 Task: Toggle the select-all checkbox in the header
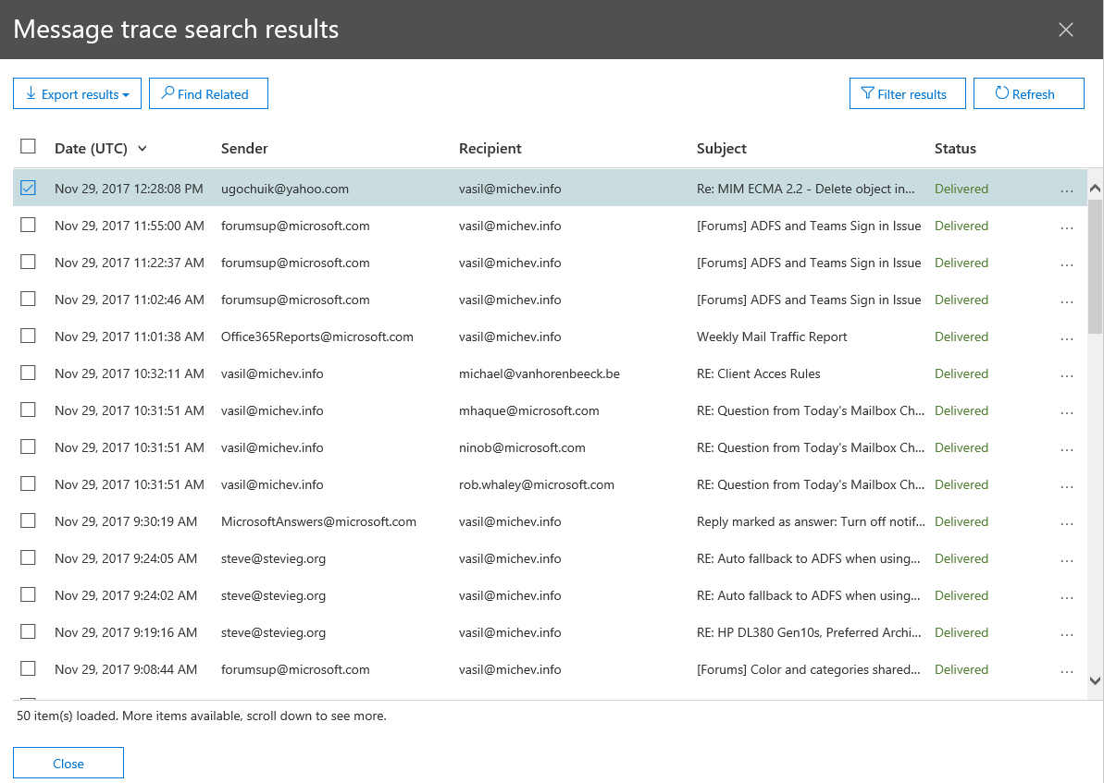28,146
